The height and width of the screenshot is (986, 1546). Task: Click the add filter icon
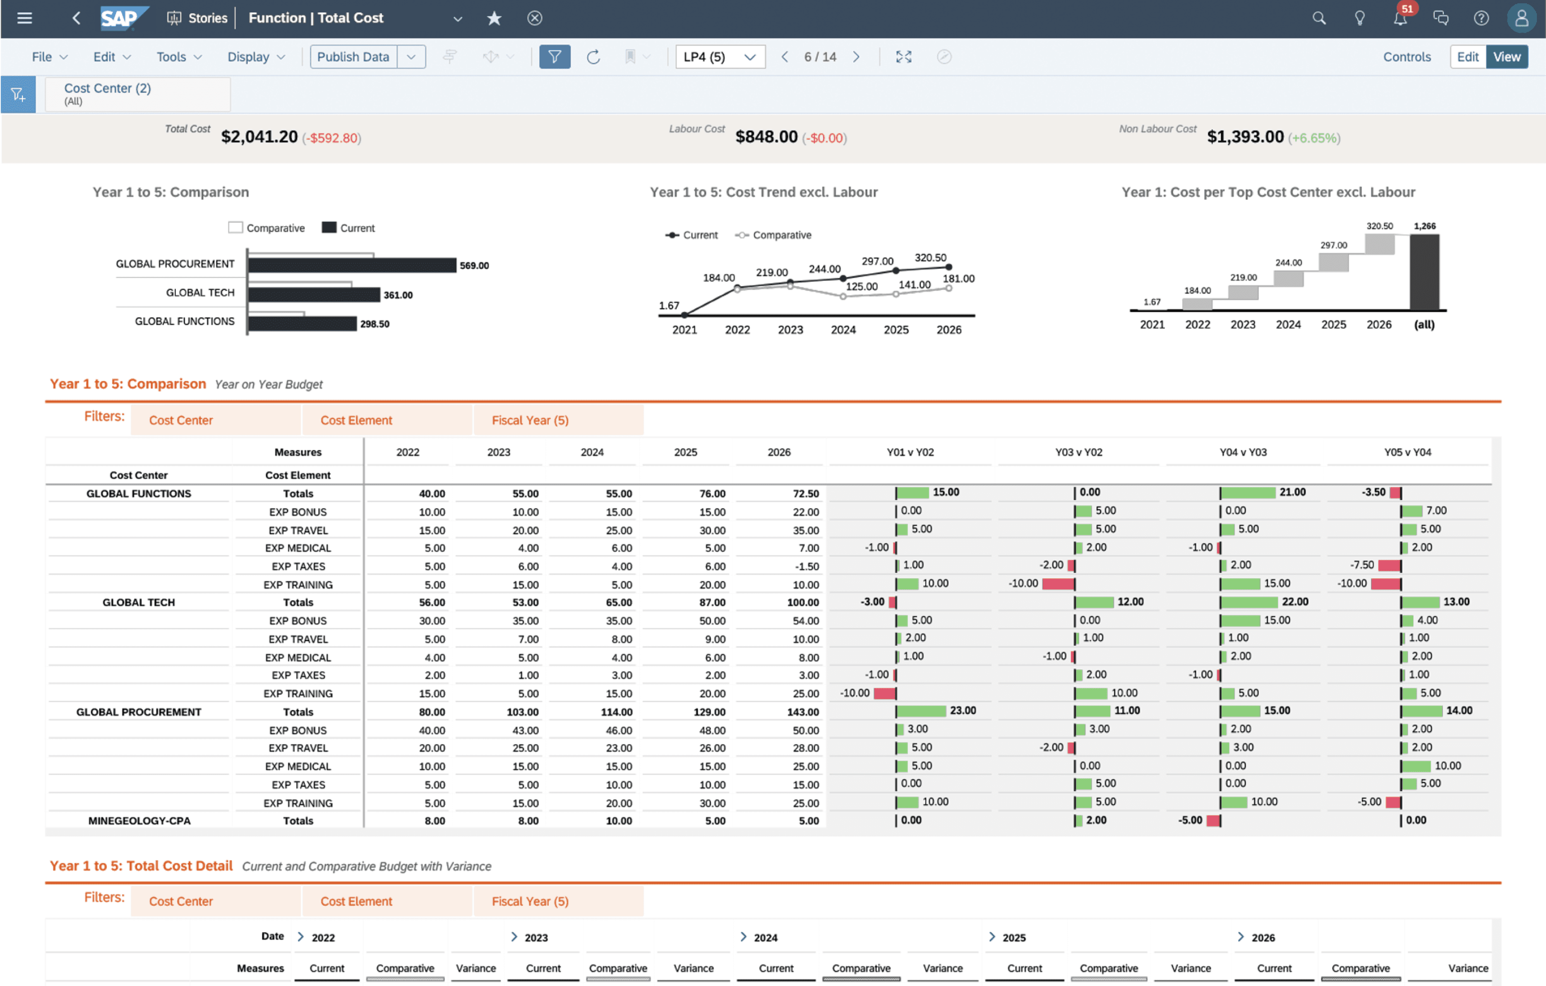point(18,95)
